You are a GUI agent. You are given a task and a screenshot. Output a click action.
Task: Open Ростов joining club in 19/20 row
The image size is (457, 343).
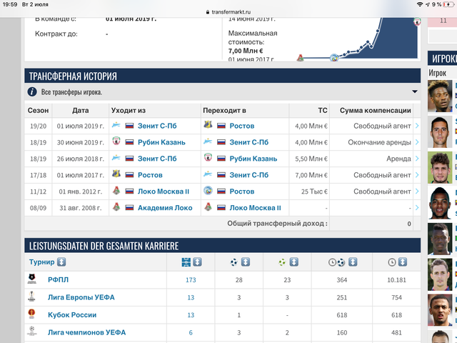tap(242, 126)
